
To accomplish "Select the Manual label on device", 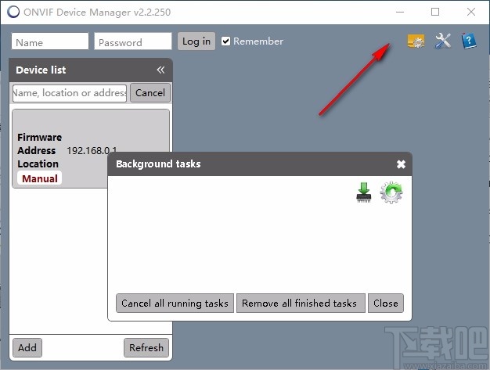I will [40, 178].
